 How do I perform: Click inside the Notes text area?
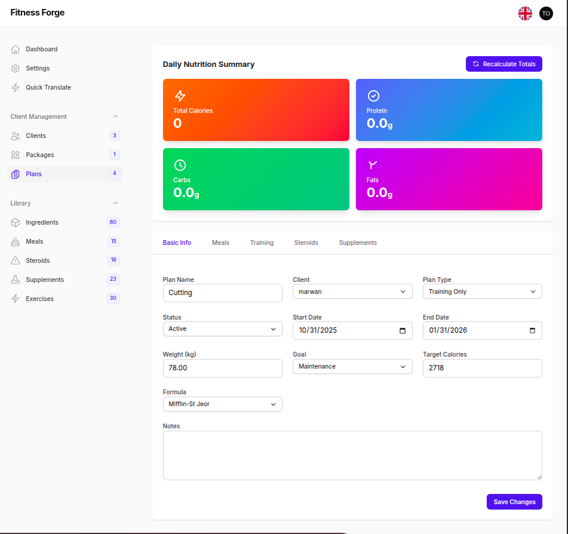(352, 454)
